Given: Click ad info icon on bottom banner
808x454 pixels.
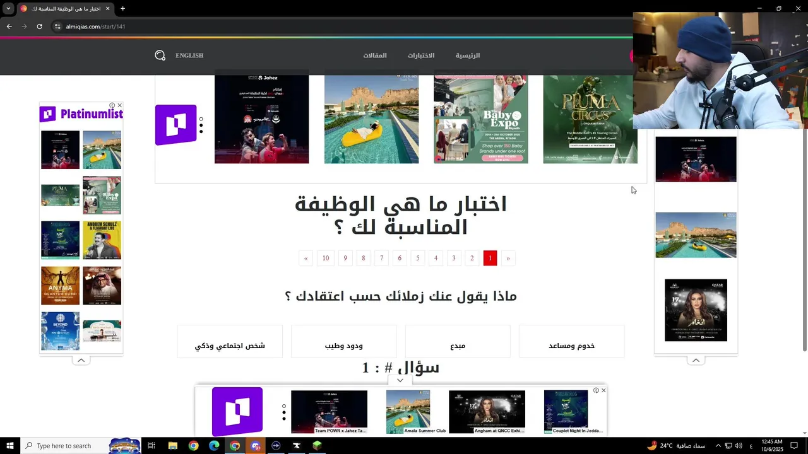Looking at the screenshot, I should (x=596, y=390).
